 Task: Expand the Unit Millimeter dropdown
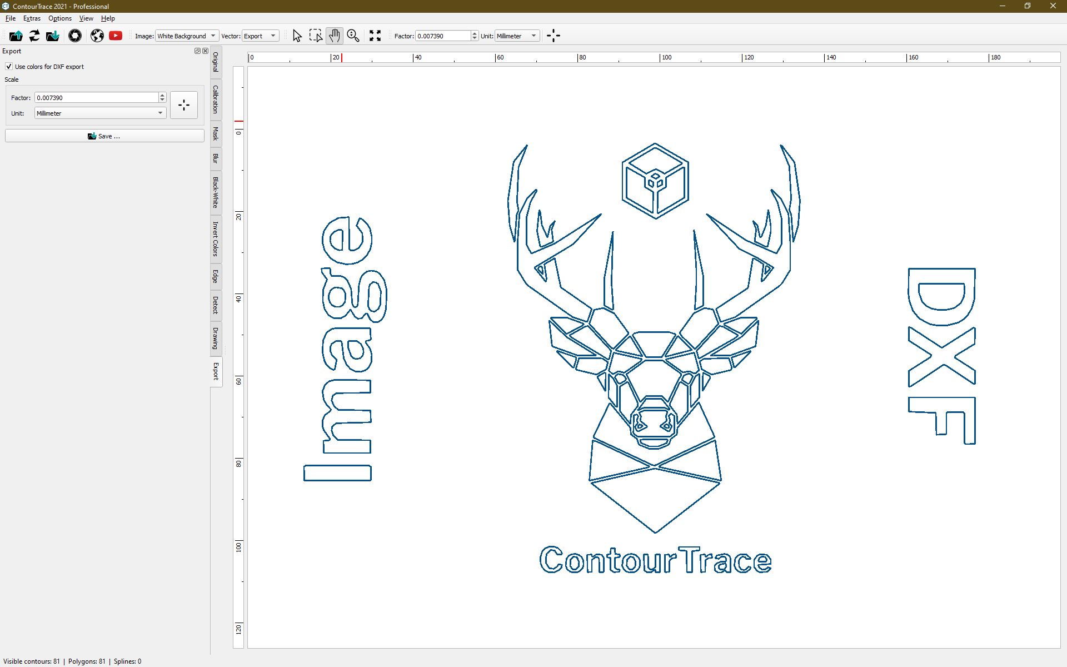160,113
